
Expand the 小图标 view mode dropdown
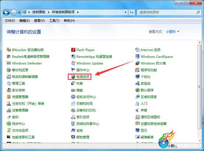click(x=173, y=31)
